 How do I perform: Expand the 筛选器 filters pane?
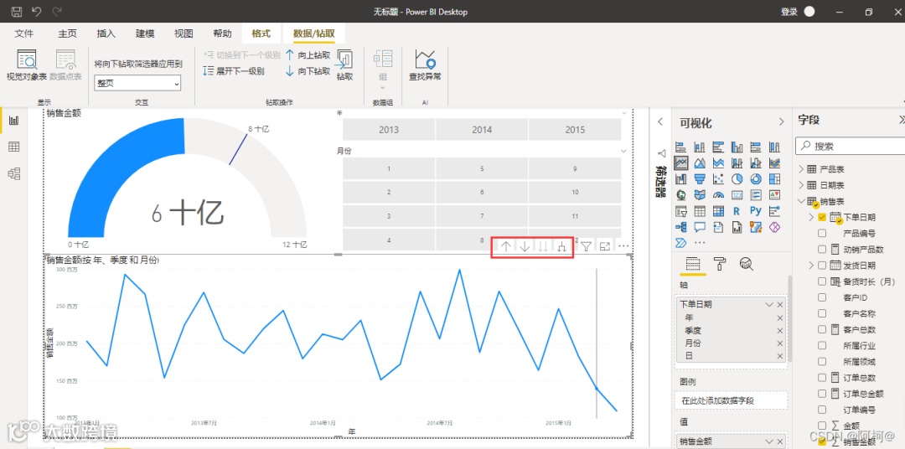click(661, 121)
